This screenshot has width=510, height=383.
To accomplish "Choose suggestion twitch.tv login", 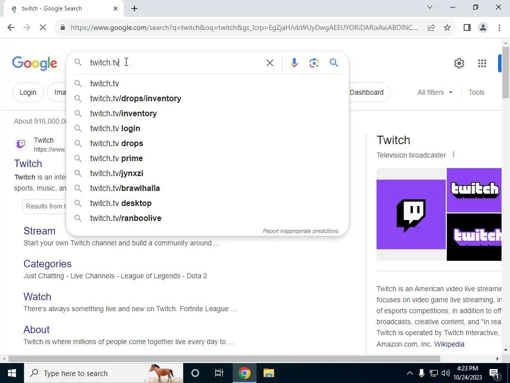I will (207, 128).
